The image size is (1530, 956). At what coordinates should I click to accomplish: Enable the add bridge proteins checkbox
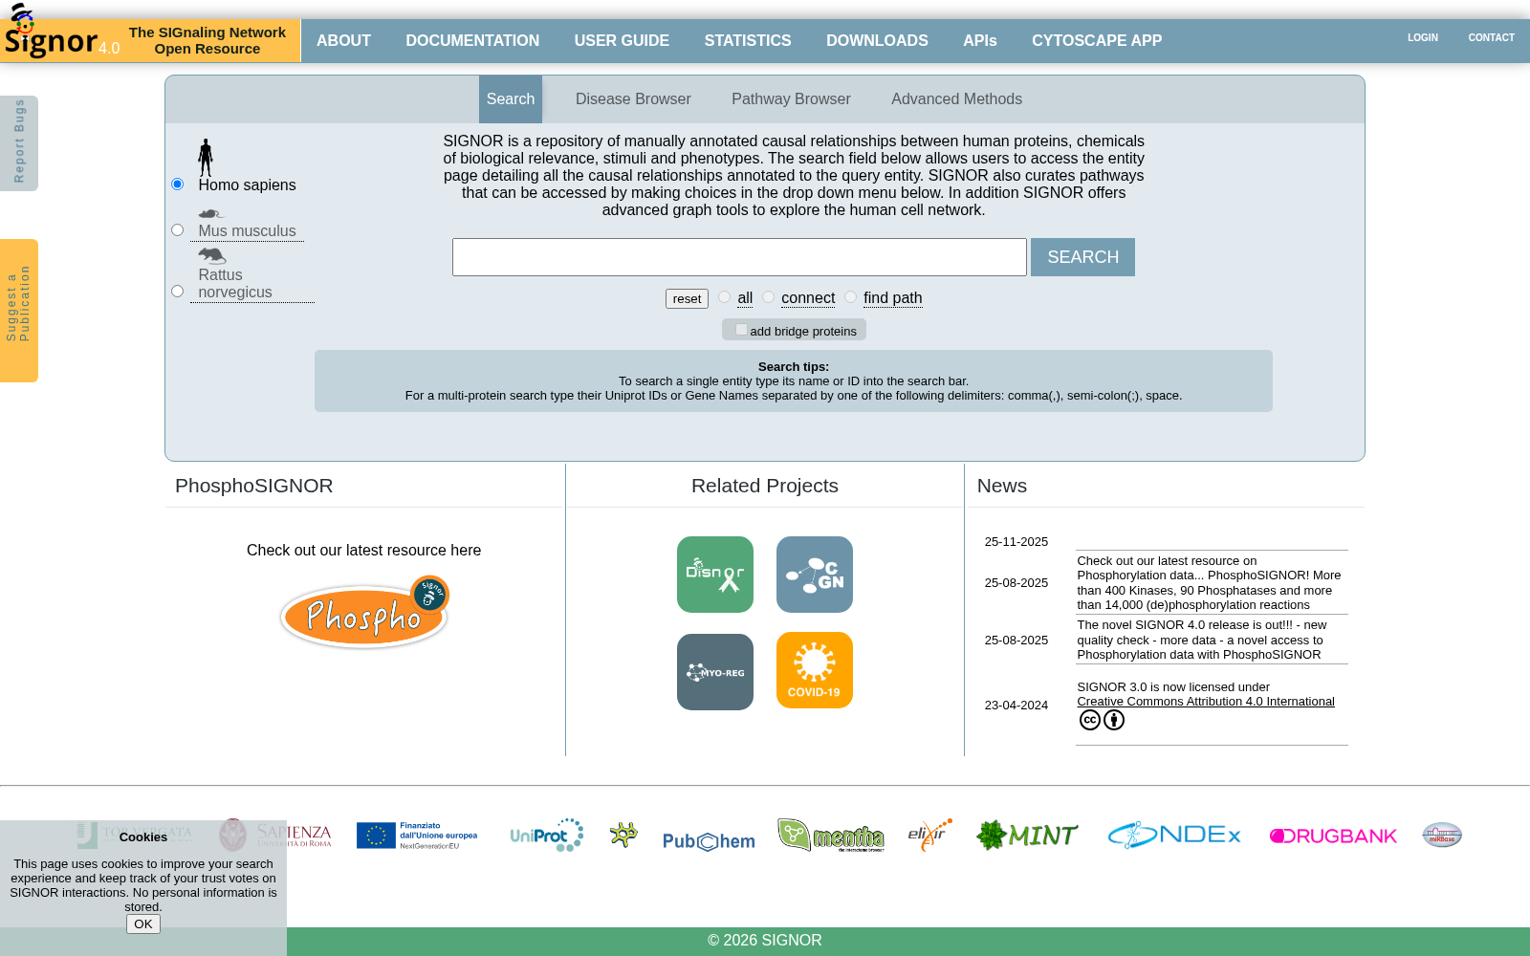click(x=741, y=330)
